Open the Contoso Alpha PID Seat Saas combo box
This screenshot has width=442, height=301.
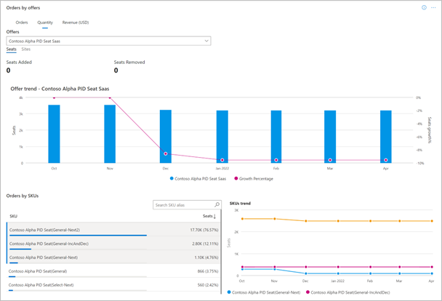point(108,41)
